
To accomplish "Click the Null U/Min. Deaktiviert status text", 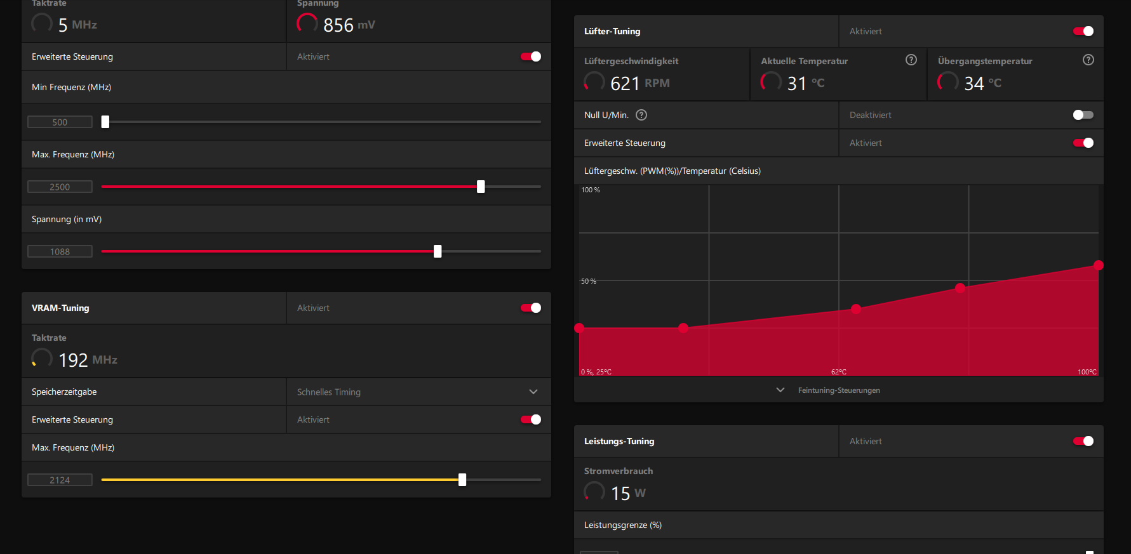I will (871, 115).
